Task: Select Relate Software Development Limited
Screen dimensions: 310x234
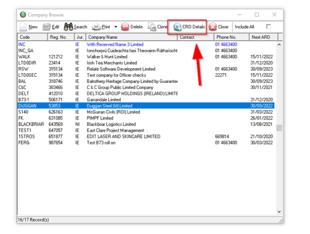Action: 146,69
